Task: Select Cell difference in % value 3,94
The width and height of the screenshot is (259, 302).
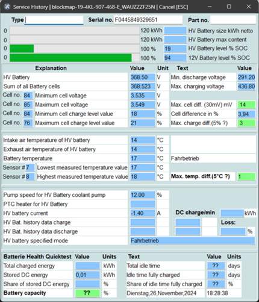Action: click(x=246, y=114)
